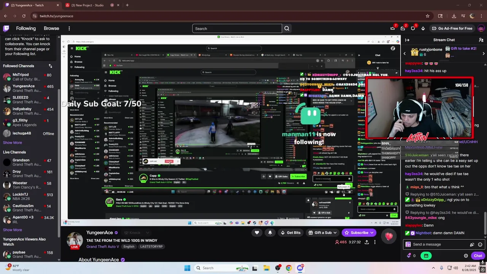Open the Grand Theft Auto V category link
This screenshot has height=274, width=487.
pyautogui.click(x=103, y=247)
